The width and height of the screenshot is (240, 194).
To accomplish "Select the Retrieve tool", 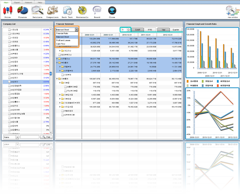I will (37, 11).
